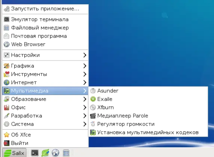Open the Об Xfce entry
The height and width of the screenshot is (157, 214).
tap(45, 135)
